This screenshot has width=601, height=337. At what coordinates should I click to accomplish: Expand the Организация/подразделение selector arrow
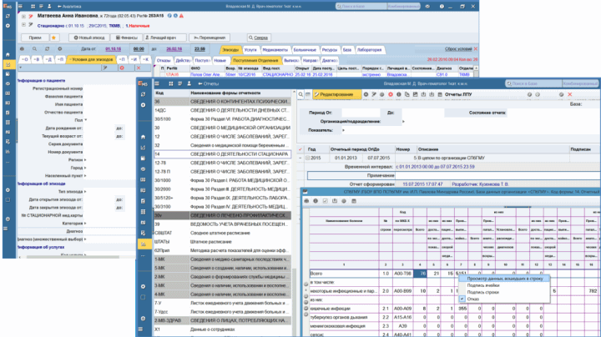(403, 122)
